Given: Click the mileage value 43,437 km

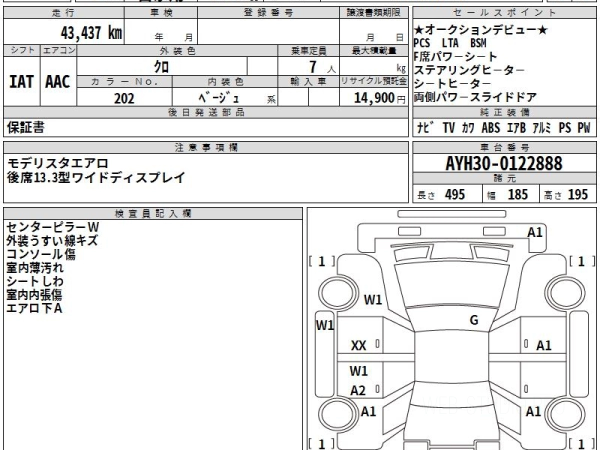Looking at the screenshot, I should [x=91, y=32].
